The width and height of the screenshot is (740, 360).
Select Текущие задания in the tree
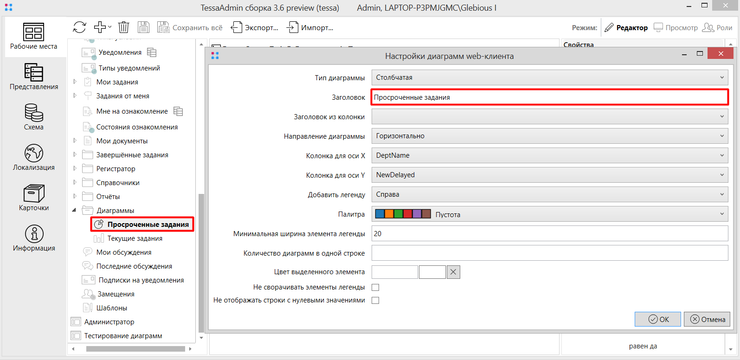point(135,238)
